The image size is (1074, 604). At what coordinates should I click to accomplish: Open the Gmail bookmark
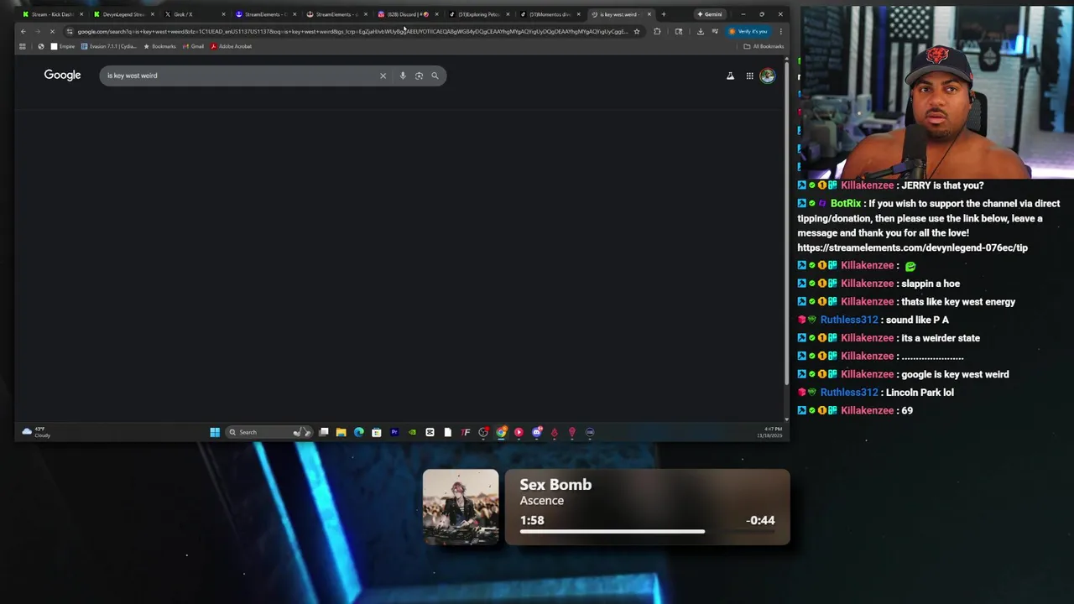(193, 46)
